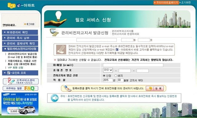
Task: Open 부과관리비 확인 menu
Action: pyautogui.click(x=20, y=32)
